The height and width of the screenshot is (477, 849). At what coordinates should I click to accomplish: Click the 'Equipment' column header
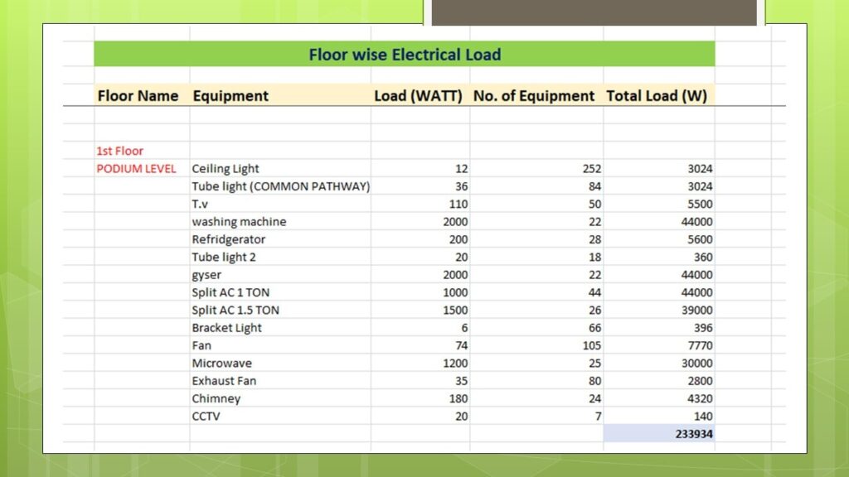[230, 95]
